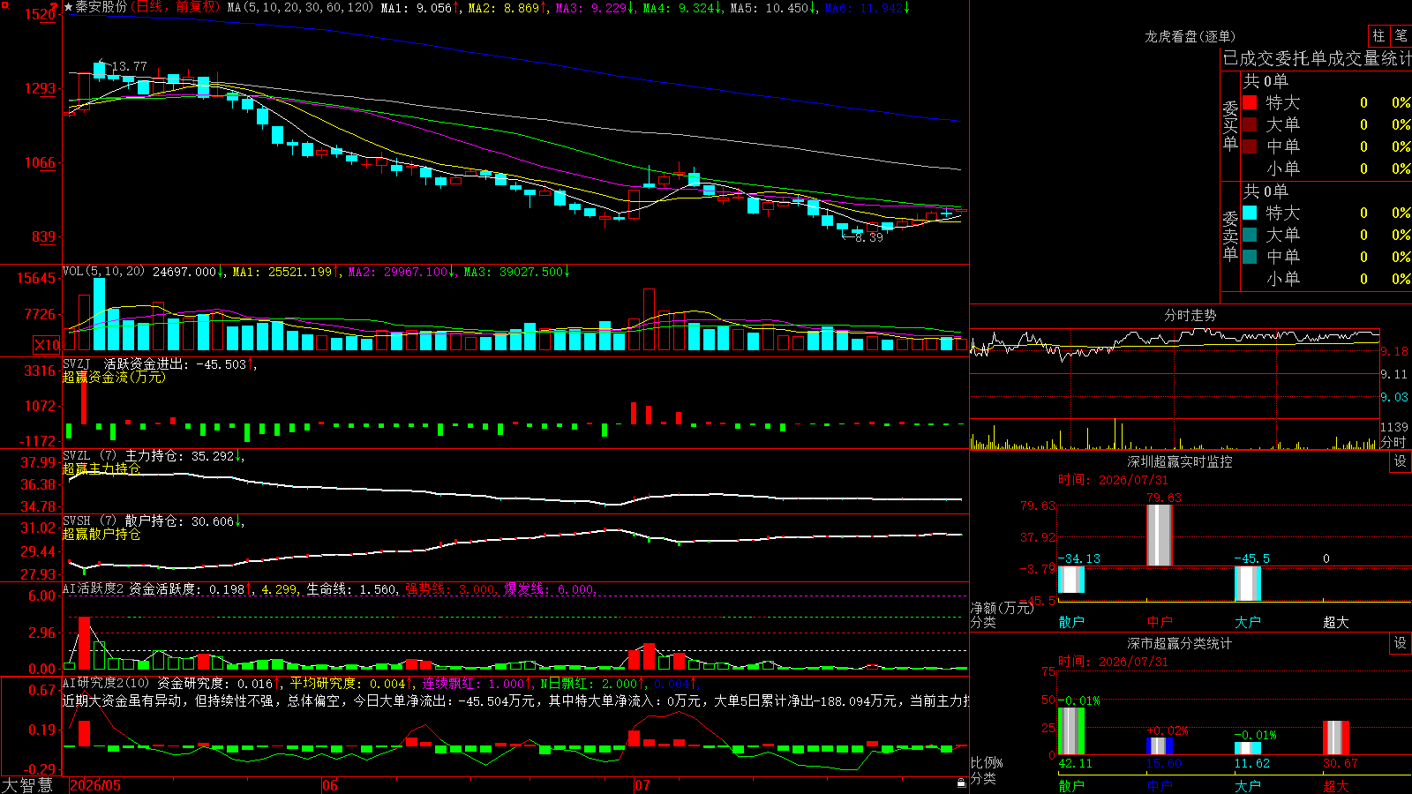Click the 龙虎看盘(逐单) panel title
Image resolution: width=1412 pixels, height=794 pixels.
pos(1190,36)
